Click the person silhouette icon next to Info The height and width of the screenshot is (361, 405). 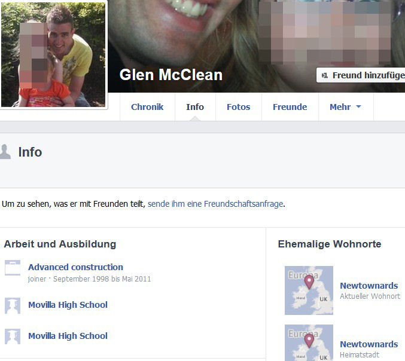click(x=5, y=152)
